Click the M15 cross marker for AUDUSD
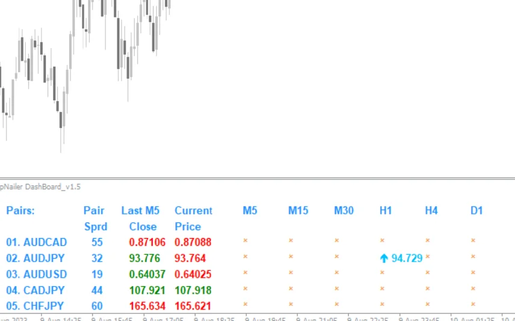515x321 pixels. 291,272
